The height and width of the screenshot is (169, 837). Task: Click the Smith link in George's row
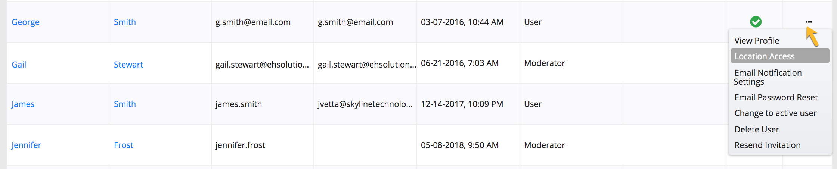(125, 22)
